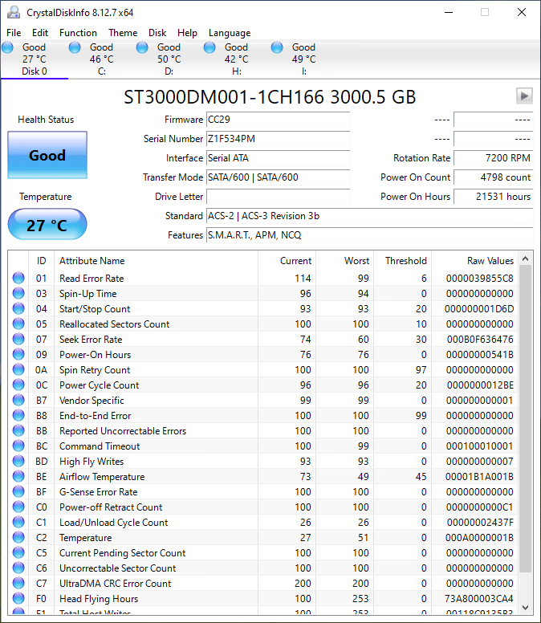The height and width of the screenshot is (623, 541).
Task: Click the Interface field Serial ATA
Action: click(x=278, y=158)
